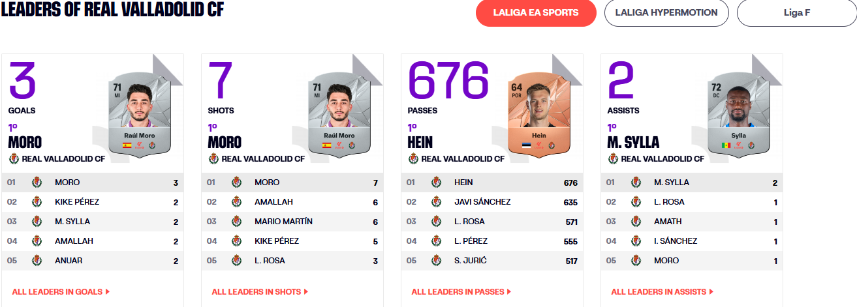Click club crest beside Mario Martín in Shots list
The width and height of the screenshot is (857, 307).
click(x=236, y=222)
